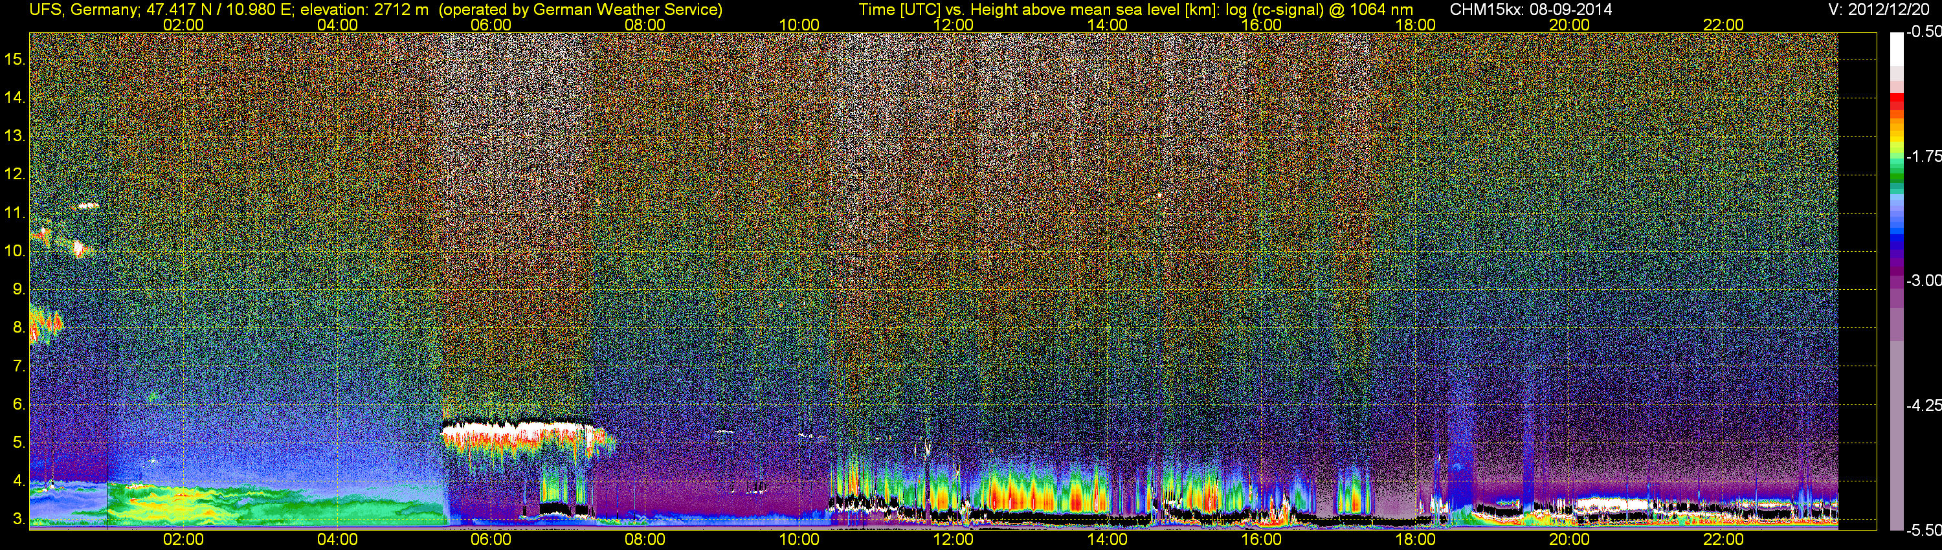Screen dimensions: 1942x550
Task: Click the '22:00' label on the top time axis
Action: pos(1723,25)
